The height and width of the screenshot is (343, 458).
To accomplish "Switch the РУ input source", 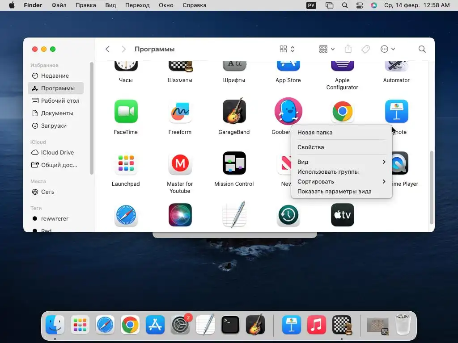I will [x=311, y=5].
